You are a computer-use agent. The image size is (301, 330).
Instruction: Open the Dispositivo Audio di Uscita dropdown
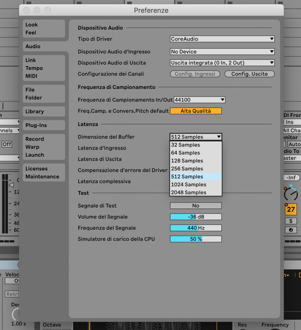click(222, 63)
